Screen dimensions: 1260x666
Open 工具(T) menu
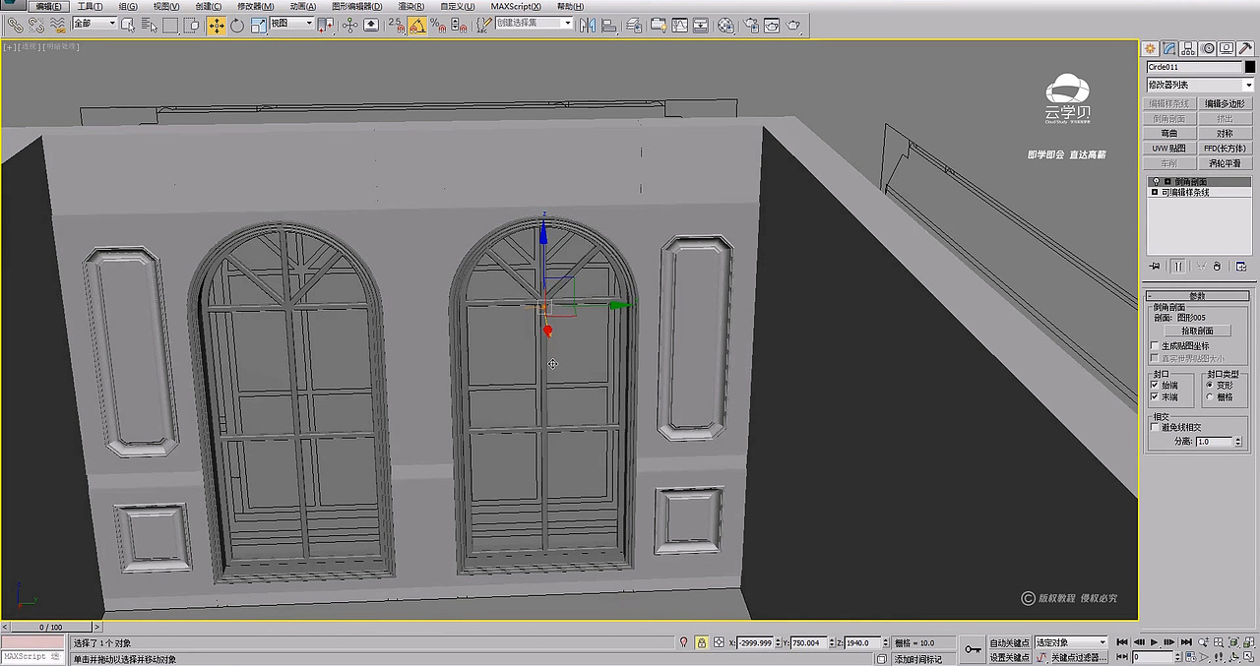coord(91,6)
